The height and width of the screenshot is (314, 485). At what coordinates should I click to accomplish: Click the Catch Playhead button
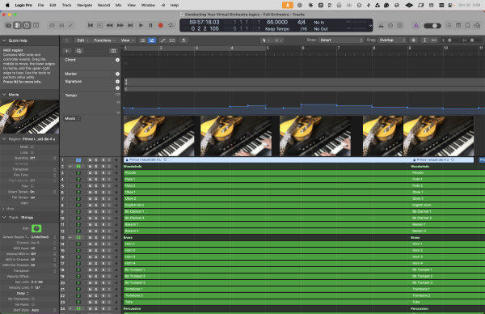point(183,40)
